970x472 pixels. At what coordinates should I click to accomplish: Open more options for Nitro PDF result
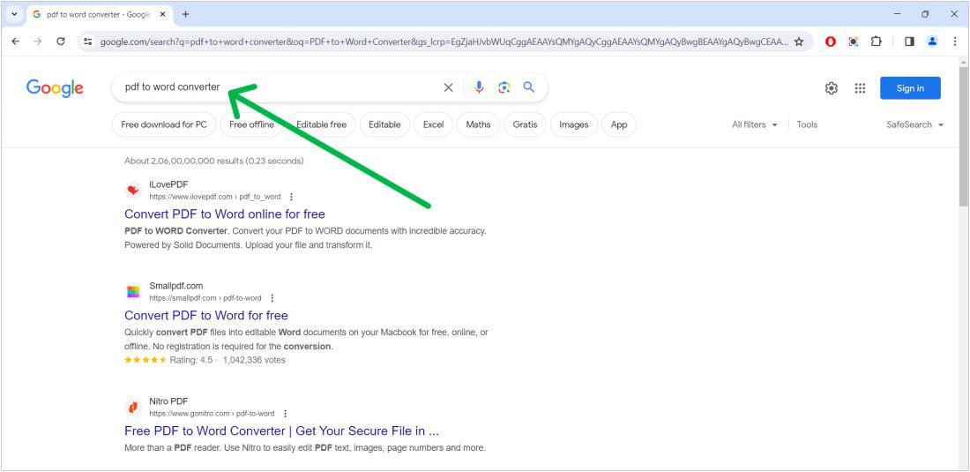click(285, 413)
